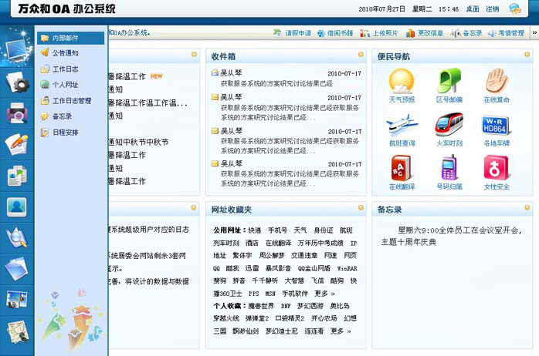Click the green mailbox 区号邮编 icon

(x=449, y=85)
